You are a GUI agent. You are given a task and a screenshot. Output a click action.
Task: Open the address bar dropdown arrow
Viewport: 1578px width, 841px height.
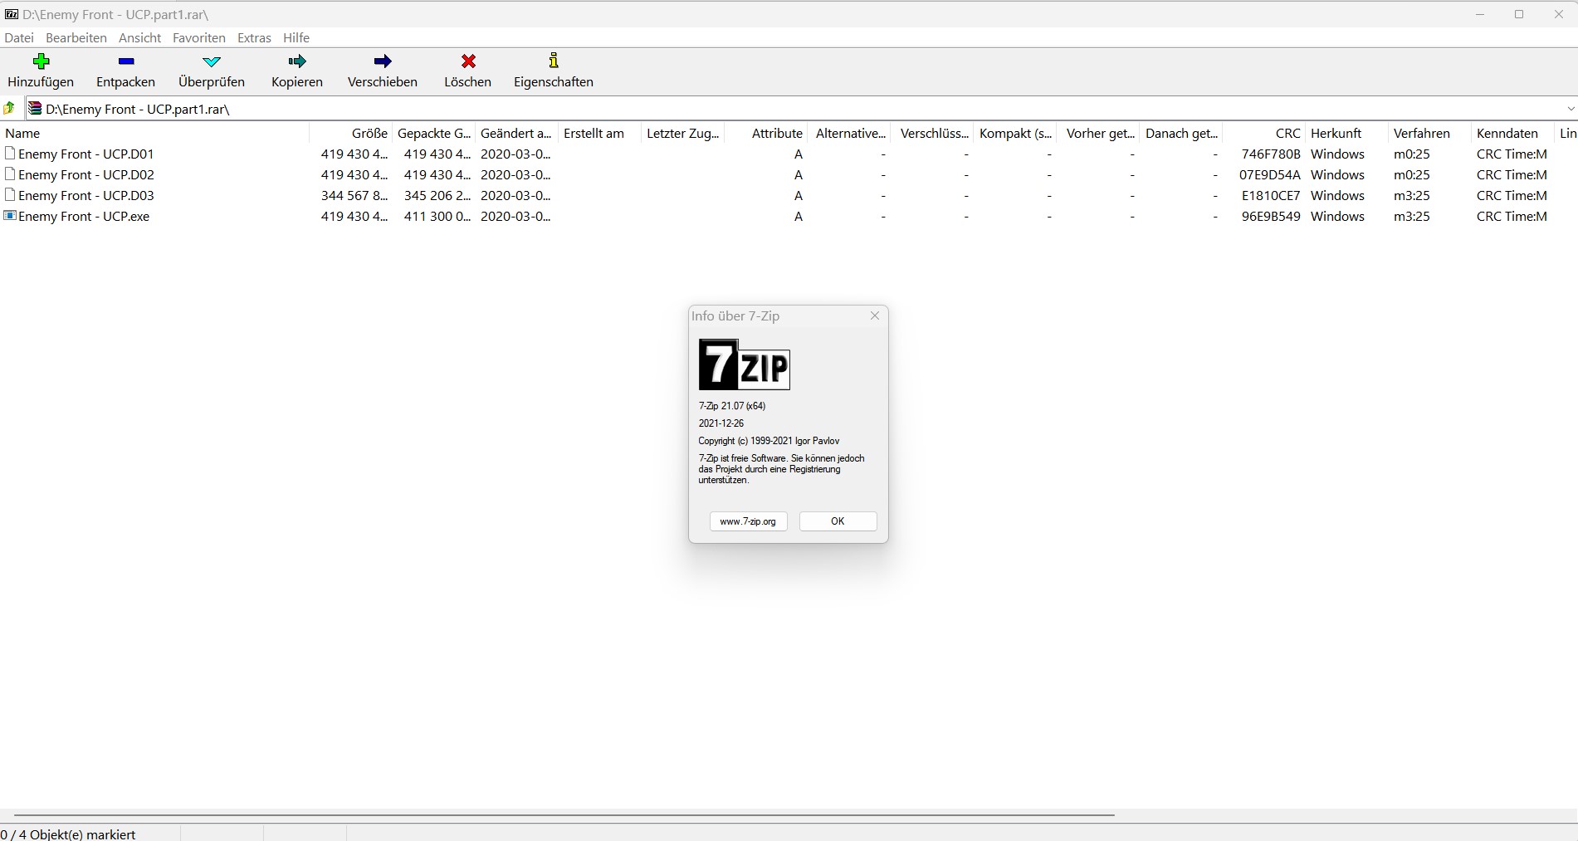pos(1570,109)
